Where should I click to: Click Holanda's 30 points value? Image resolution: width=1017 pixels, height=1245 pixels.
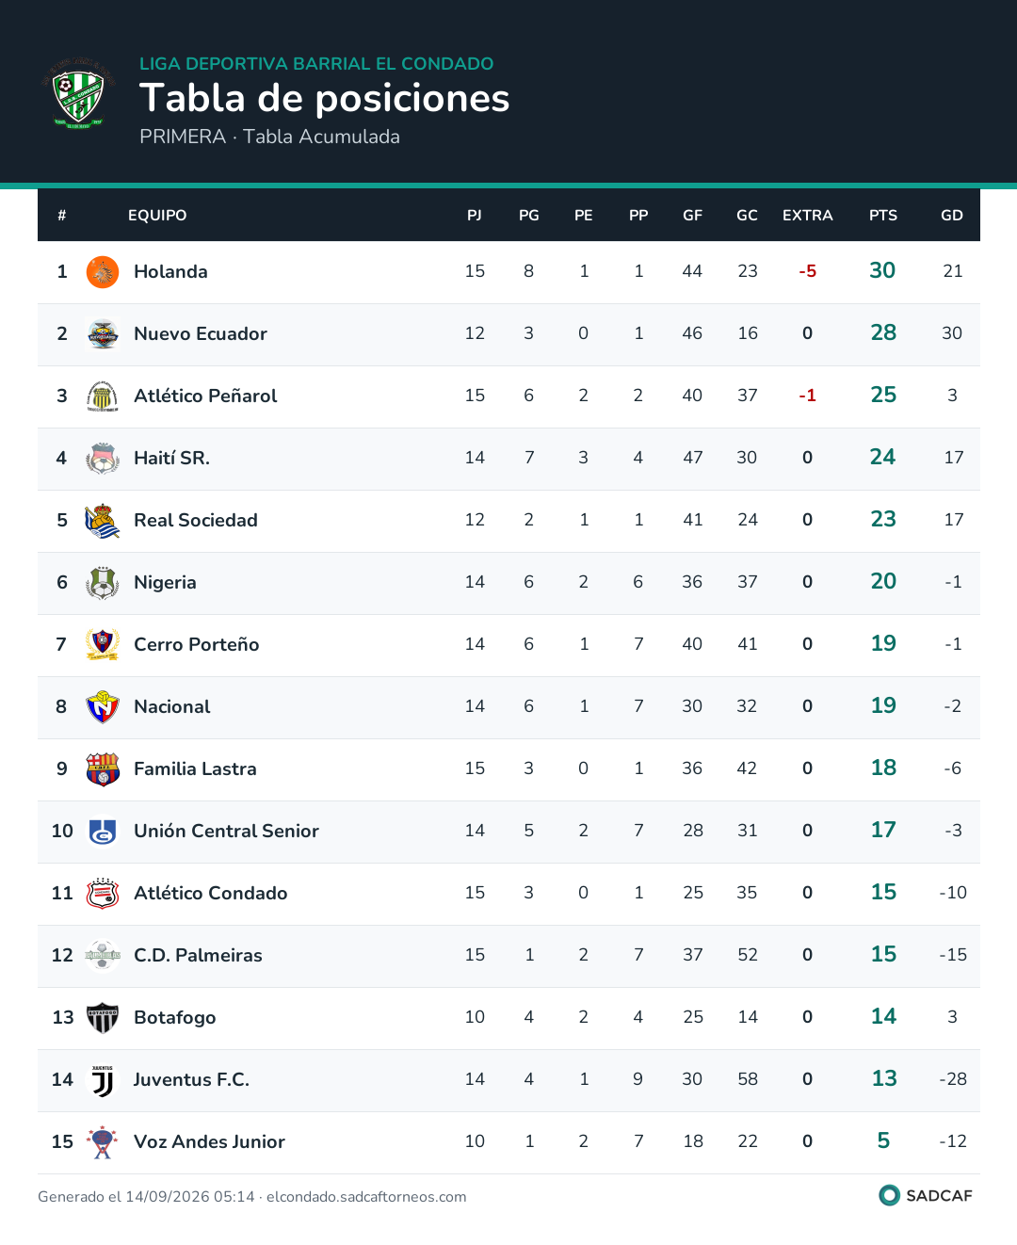coord(882,270)
